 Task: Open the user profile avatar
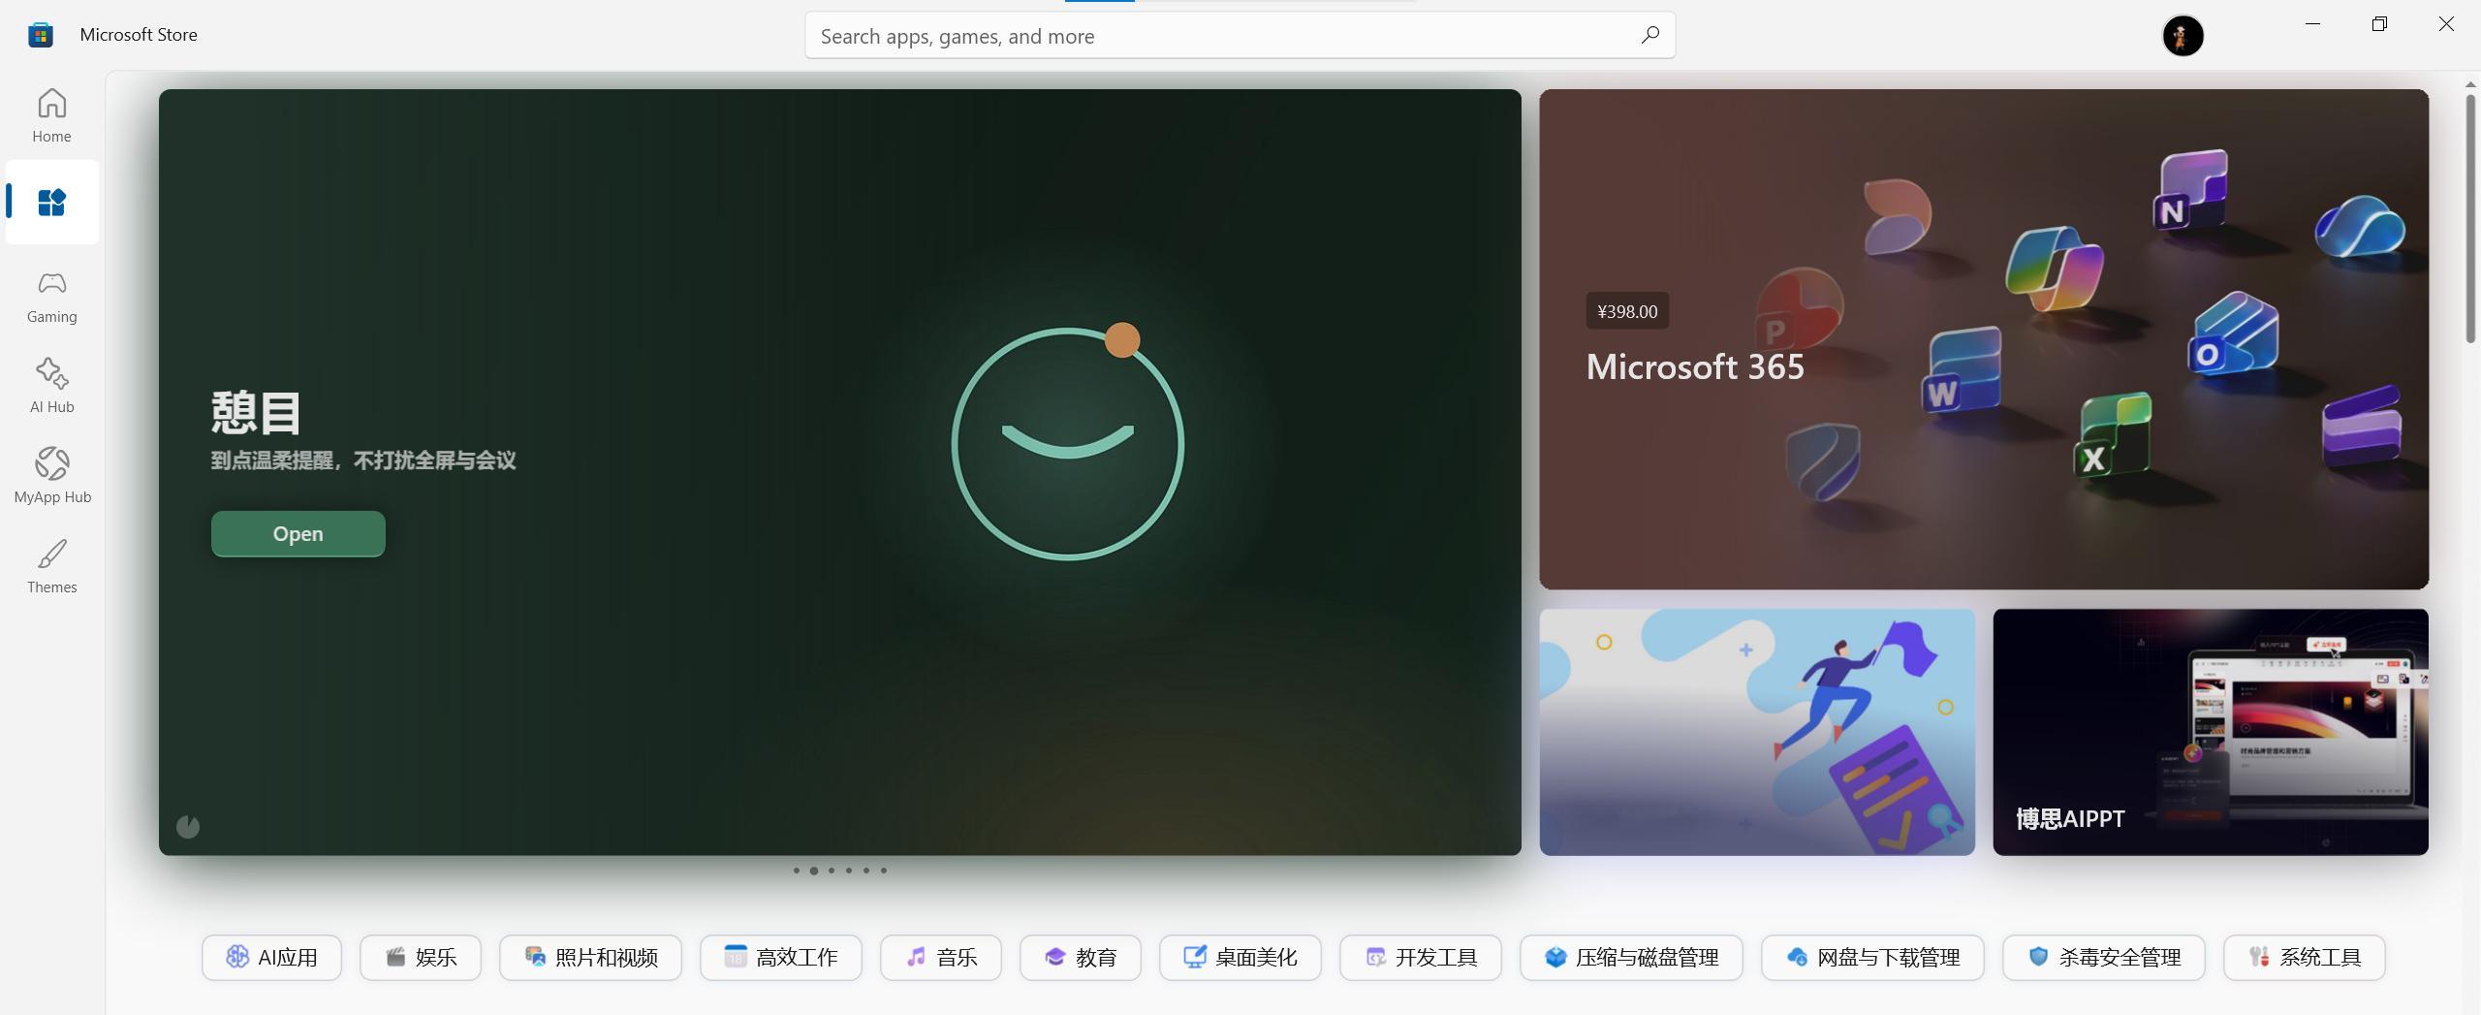pos(2183,36)
